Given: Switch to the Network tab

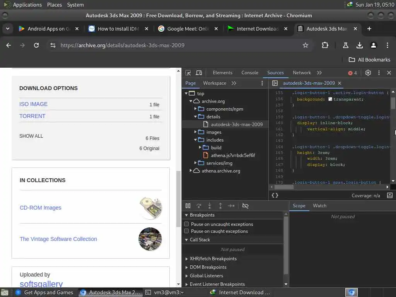Looking at the screenshot, I should pos(302,73).
